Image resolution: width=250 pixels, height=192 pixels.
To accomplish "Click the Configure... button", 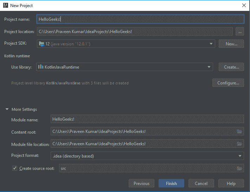I will pyautogui.click(x=228, y=83).
